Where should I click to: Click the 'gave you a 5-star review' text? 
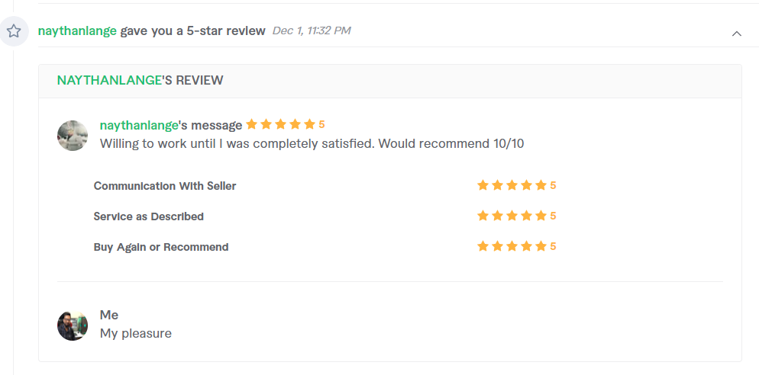(192, 31)
